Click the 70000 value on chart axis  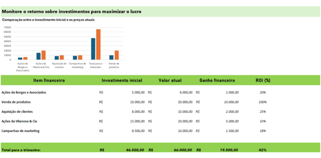(8, 27)
